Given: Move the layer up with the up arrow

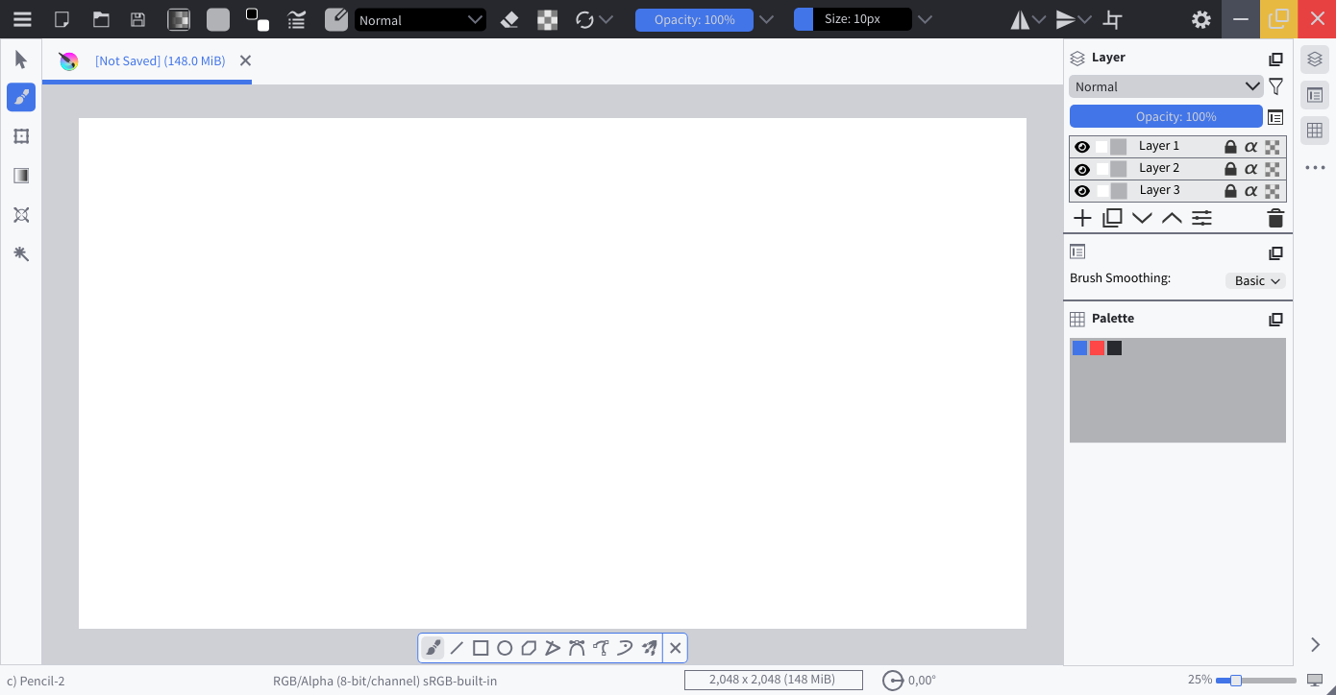Looking at the screenshot, I should [x=1172, y=218].
